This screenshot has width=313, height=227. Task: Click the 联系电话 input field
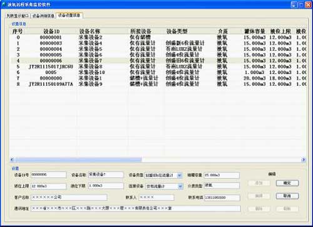(x=222, y=198)
